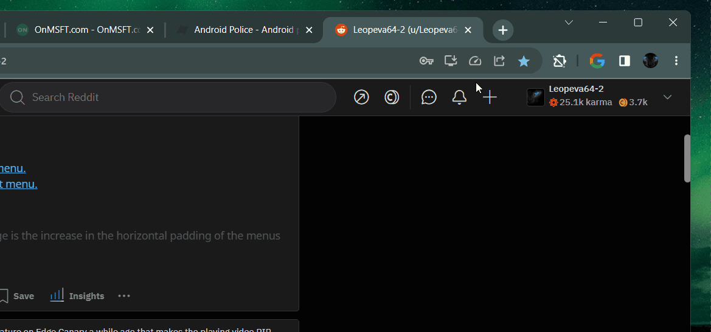
Task: Click the install app icon in address bar
Action: [451, 61]
